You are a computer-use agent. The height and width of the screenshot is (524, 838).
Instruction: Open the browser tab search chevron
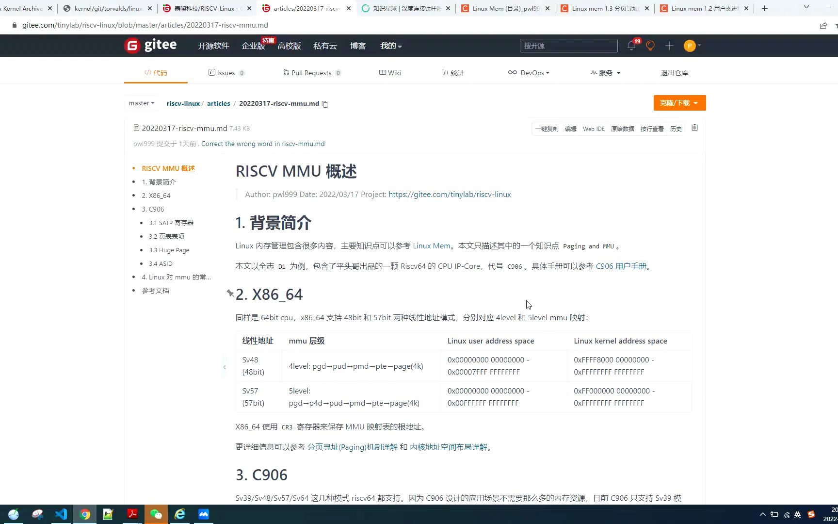[x=806, y=7]
